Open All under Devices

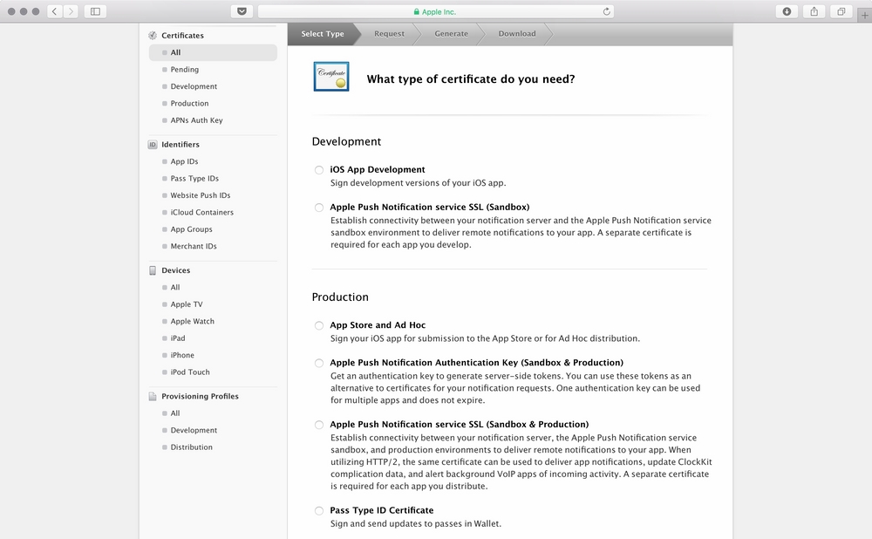tap(175, 288)
